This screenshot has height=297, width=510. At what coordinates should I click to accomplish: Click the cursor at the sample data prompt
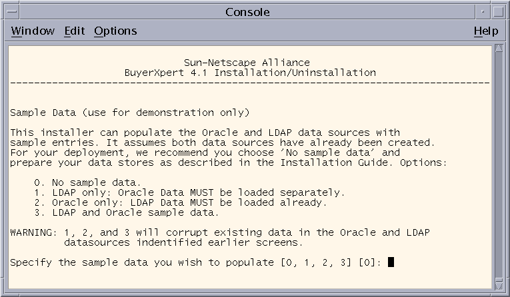click(x=391, y=262)
